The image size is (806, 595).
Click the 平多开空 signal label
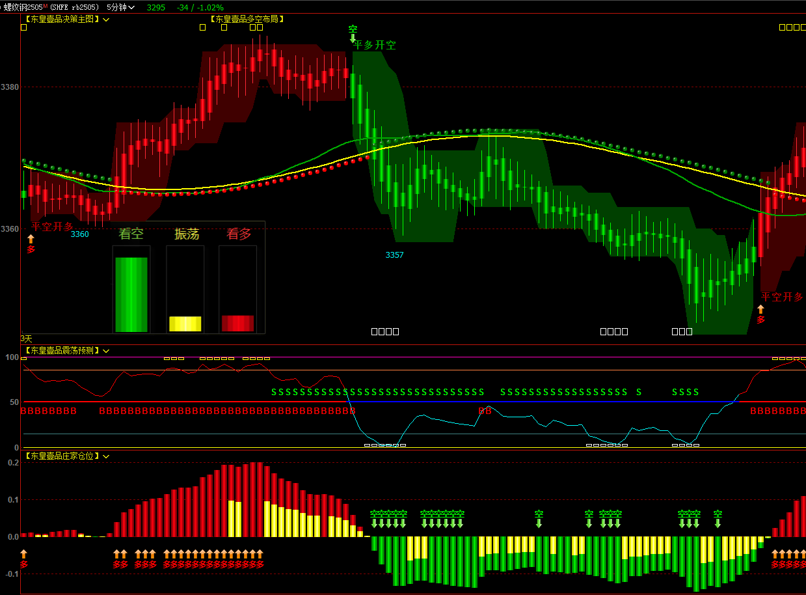(x=375, y=45)
